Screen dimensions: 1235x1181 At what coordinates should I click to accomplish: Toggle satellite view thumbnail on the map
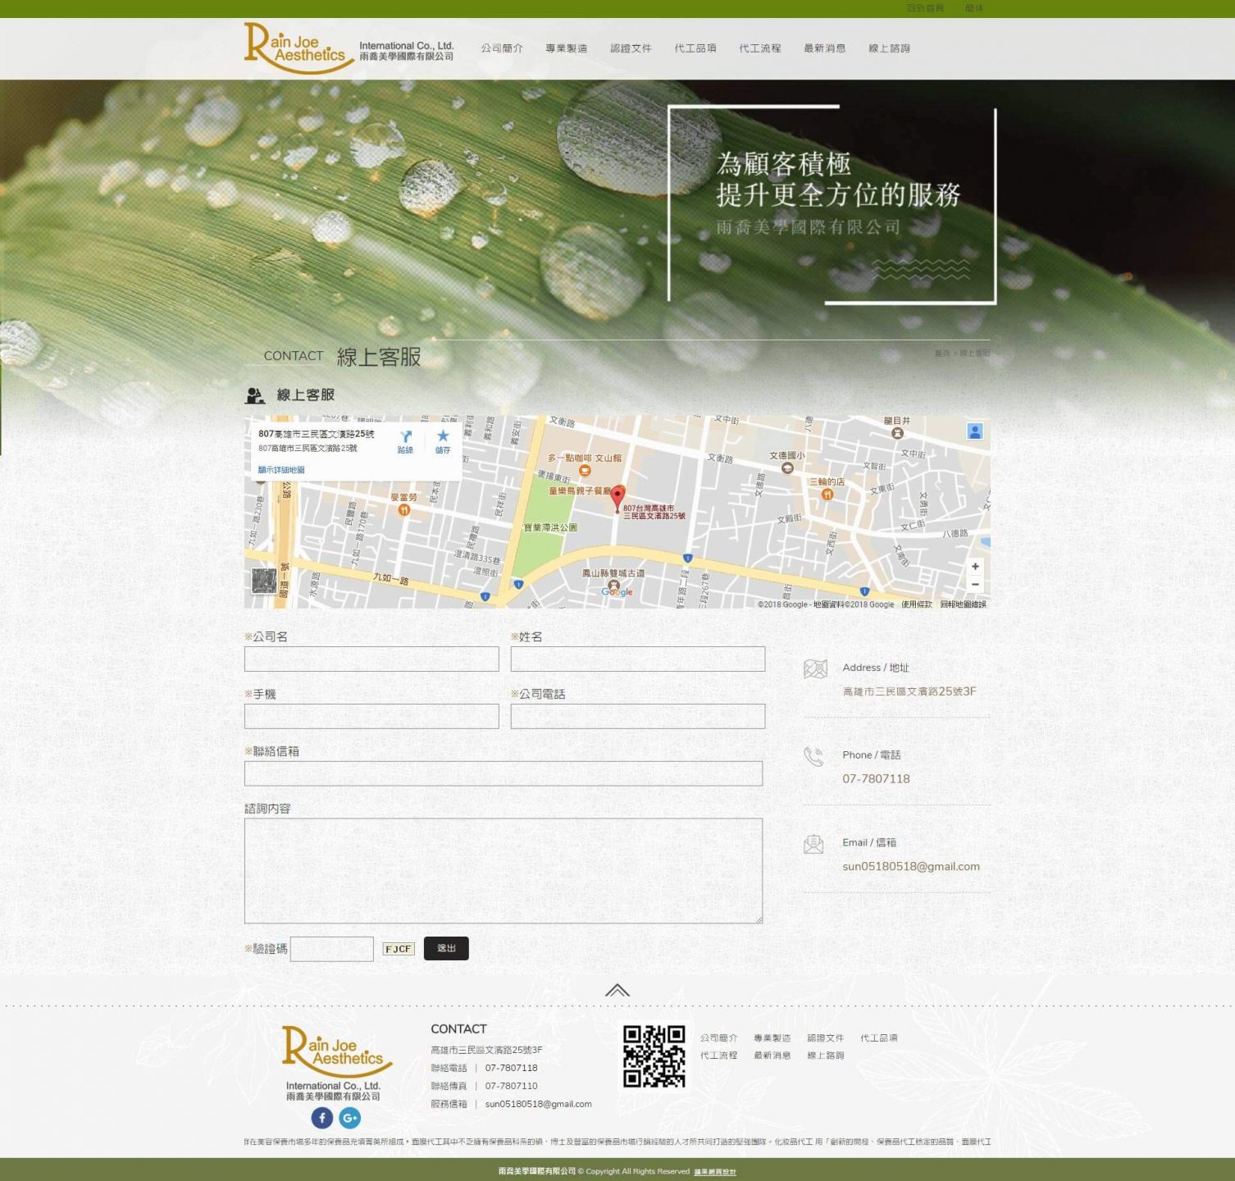tap(264, 581)
